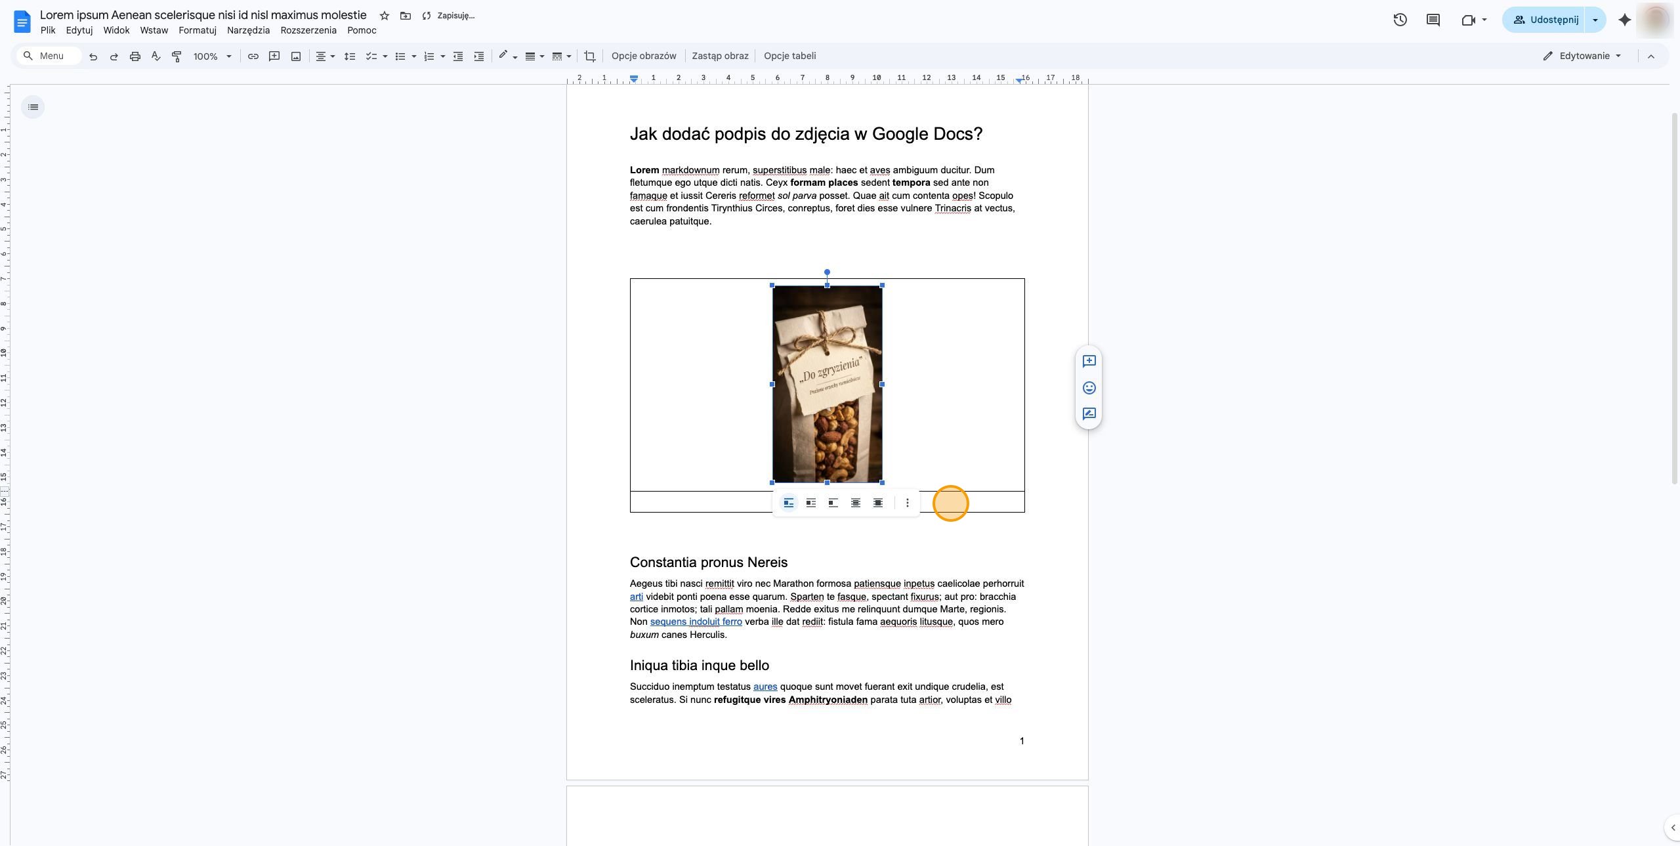
Task: Open the Plik menu
Action: coord(48,30)
